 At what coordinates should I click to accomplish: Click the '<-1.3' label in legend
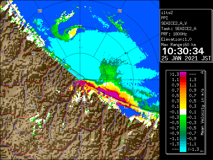(x=193, y=149)
